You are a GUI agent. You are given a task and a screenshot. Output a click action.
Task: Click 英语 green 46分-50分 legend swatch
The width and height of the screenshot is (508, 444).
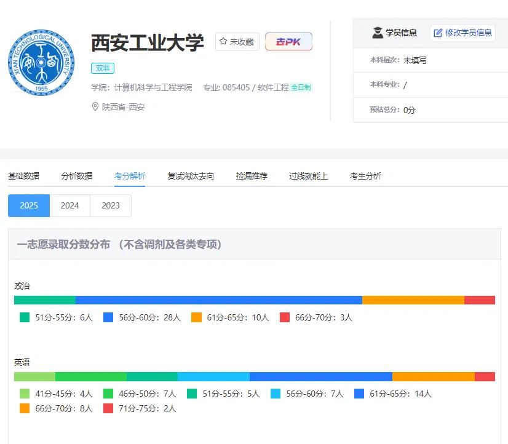point(108,394)
